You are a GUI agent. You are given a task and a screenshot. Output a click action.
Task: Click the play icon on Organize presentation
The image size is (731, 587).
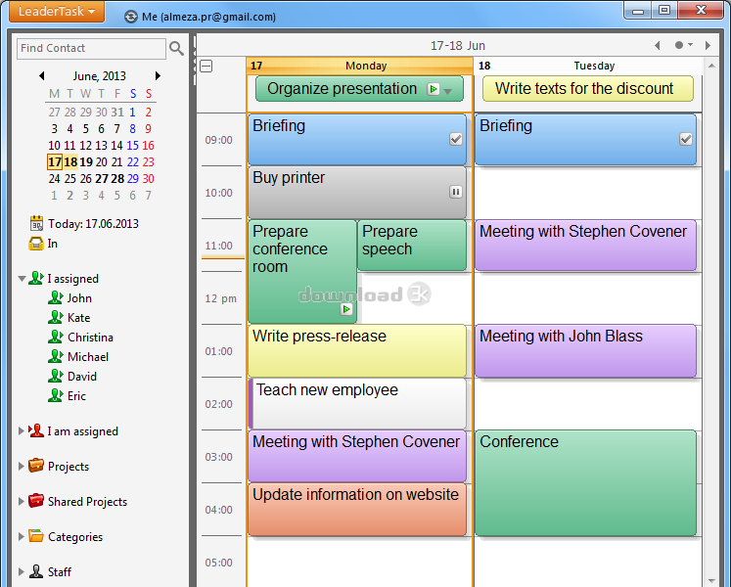point(434,89)
